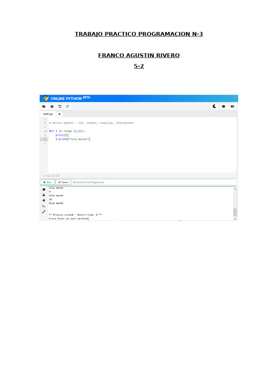Click terminal output line '10'
This screenshot has width=278, height=371.
click(x=50, y=200)
